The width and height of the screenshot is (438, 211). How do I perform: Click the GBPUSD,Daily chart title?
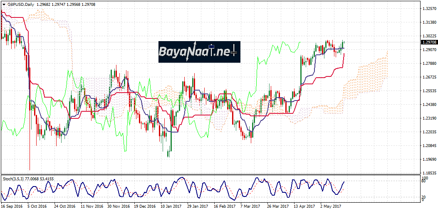point(21,4)
